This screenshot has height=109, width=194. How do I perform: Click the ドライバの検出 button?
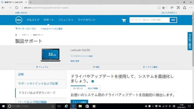point(79,102)
